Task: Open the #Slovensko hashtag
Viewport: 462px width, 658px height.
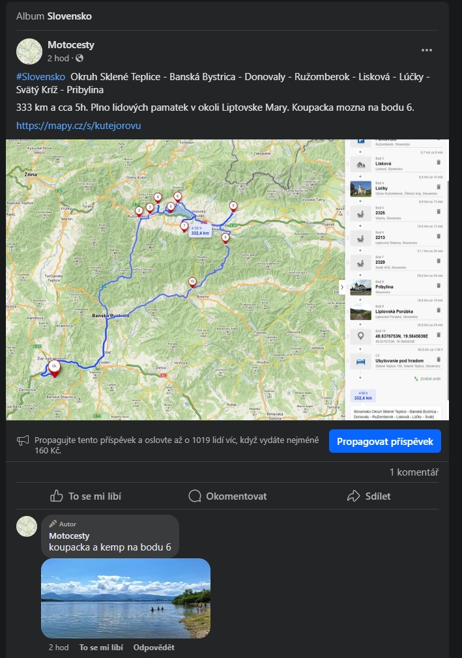Action: point(40,77)
